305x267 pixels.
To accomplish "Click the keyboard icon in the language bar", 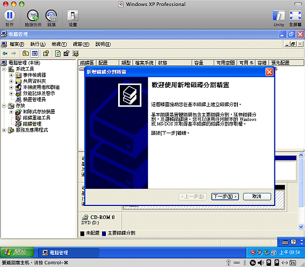I will pyautogui.click(x=285, y=242).
